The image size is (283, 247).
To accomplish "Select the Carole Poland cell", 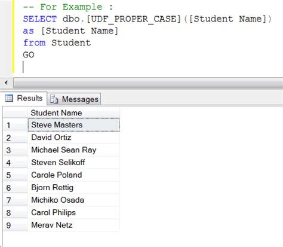I will click(73, 175).
